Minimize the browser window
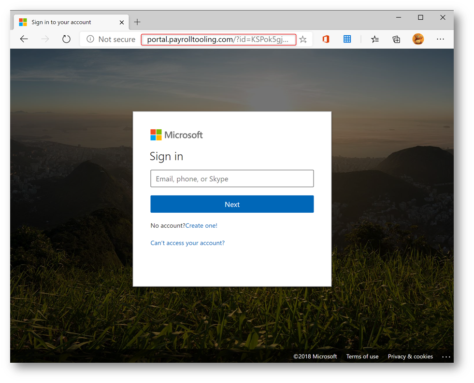 pos(399,17)
